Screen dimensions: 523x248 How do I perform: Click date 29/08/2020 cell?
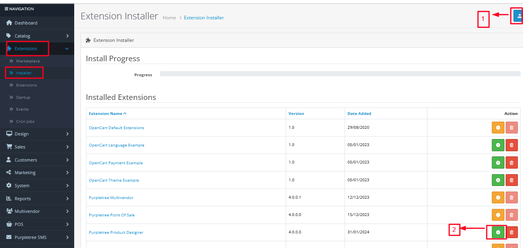click(358, 128)
